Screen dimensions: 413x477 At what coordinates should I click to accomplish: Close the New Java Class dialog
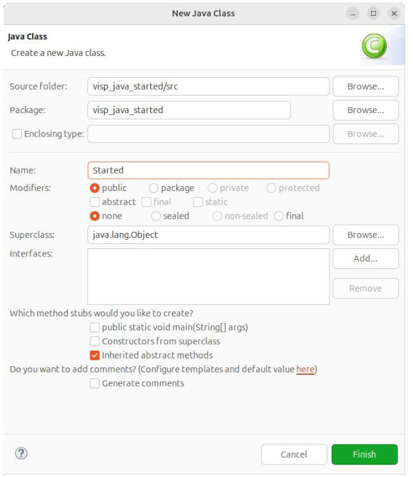[x=394, y=13]
